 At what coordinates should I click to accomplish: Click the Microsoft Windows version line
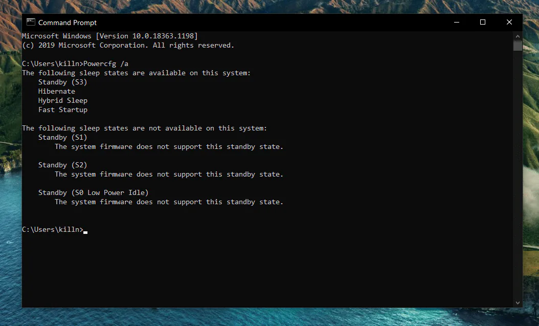tap(109, 36)
